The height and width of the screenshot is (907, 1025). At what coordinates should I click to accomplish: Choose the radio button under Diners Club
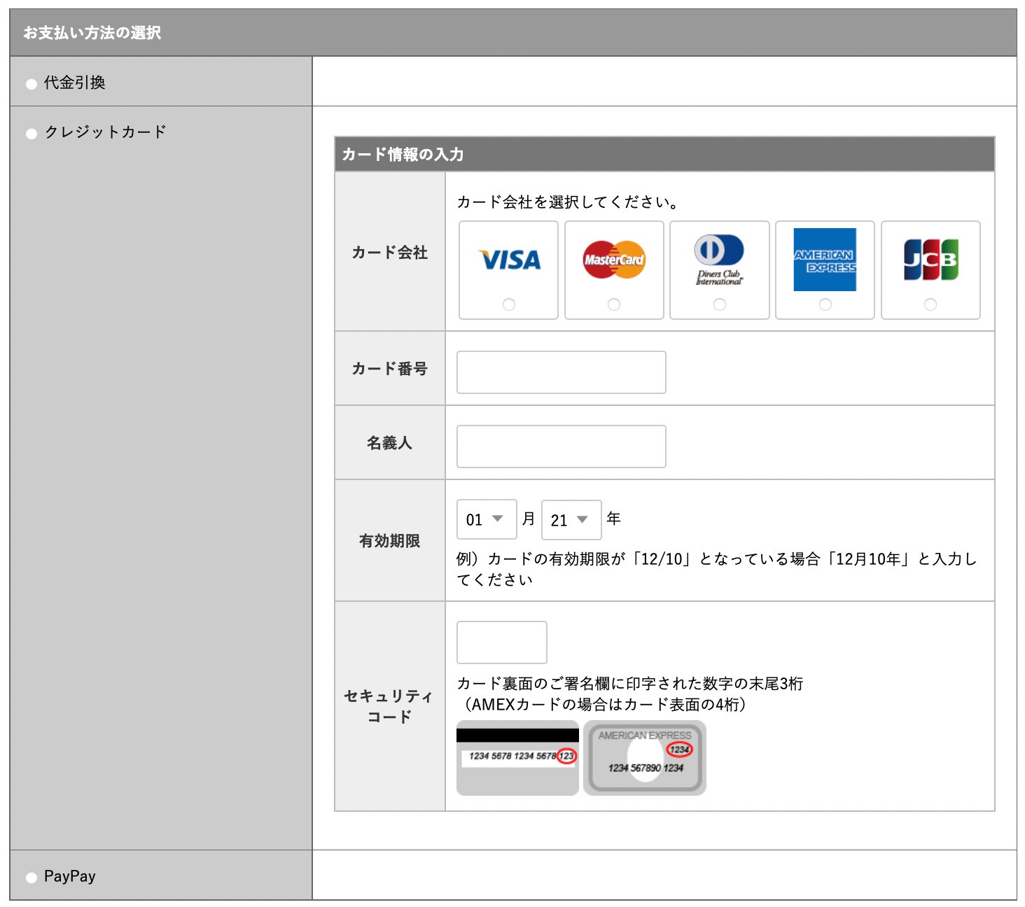tap(720, 304)
